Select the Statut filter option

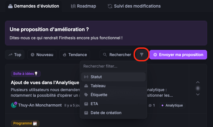point(113,77)
